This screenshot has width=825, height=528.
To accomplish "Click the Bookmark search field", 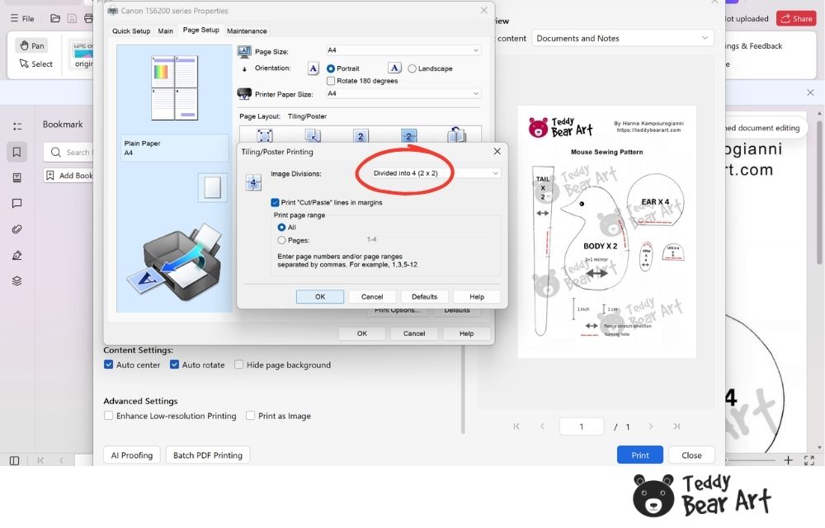I will click(70, 152).
